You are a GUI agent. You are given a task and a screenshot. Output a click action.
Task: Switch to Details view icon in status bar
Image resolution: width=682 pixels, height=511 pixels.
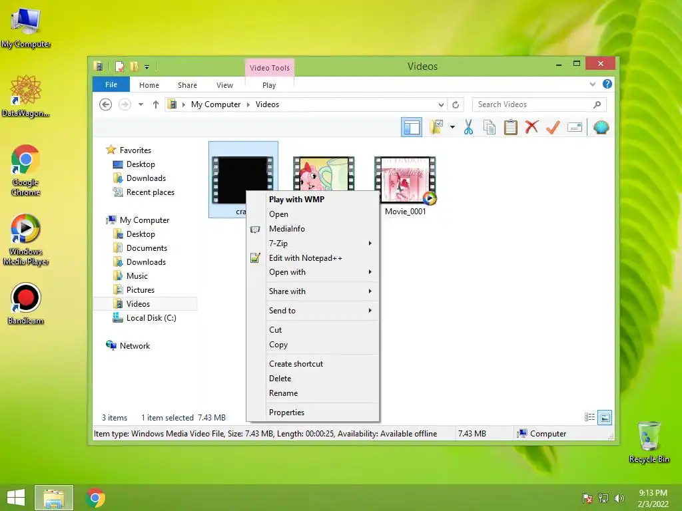(589, 418)
